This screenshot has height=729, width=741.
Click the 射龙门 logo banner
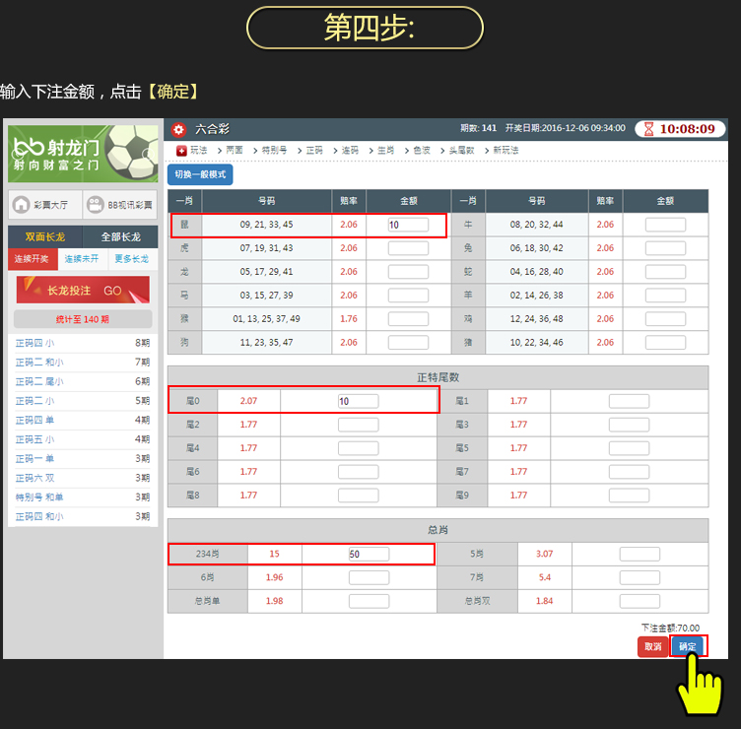(83, 154)
